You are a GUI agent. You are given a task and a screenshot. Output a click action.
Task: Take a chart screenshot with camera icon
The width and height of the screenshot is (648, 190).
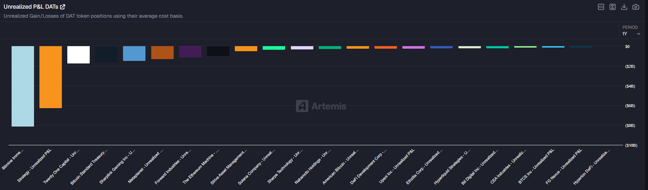(636, 7)
